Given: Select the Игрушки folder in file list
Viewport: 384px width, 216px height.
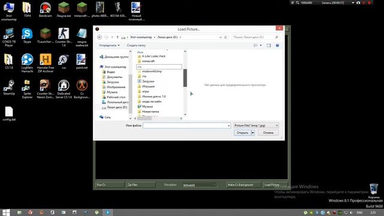Looking at the screenshot, I should coord(146,86).
